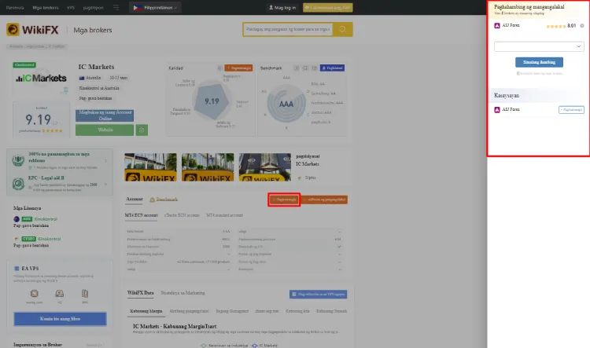Click the second small icon beside Benchmark heading
590x348 pixels.
point(305,68)
